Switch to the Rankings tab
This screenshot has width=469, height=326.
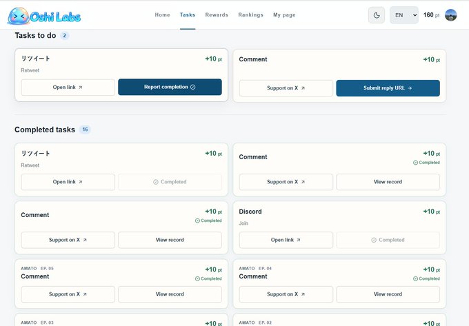pos(250,14)
